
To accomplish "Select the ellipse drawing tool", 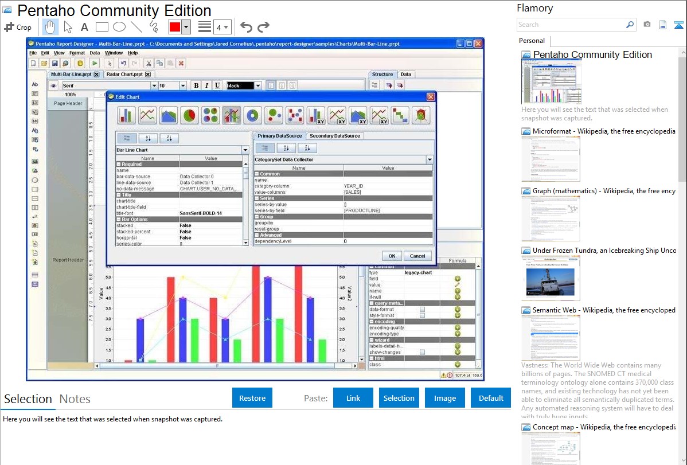I will [x=119, y=27].
